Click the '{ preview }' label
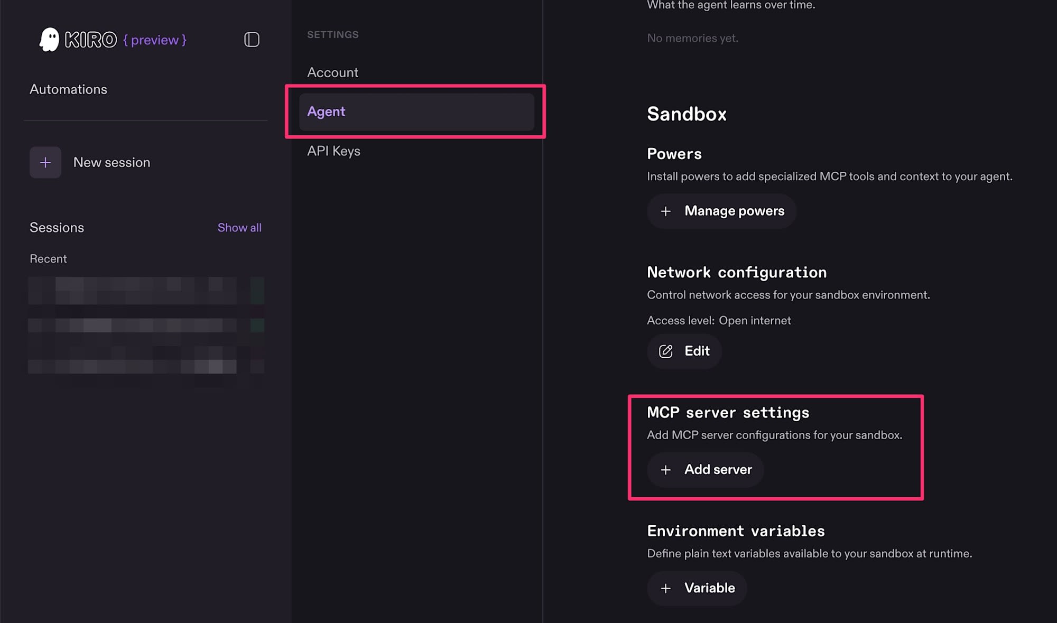Viewport: 1057px width, 623px height. coord(155,40)
